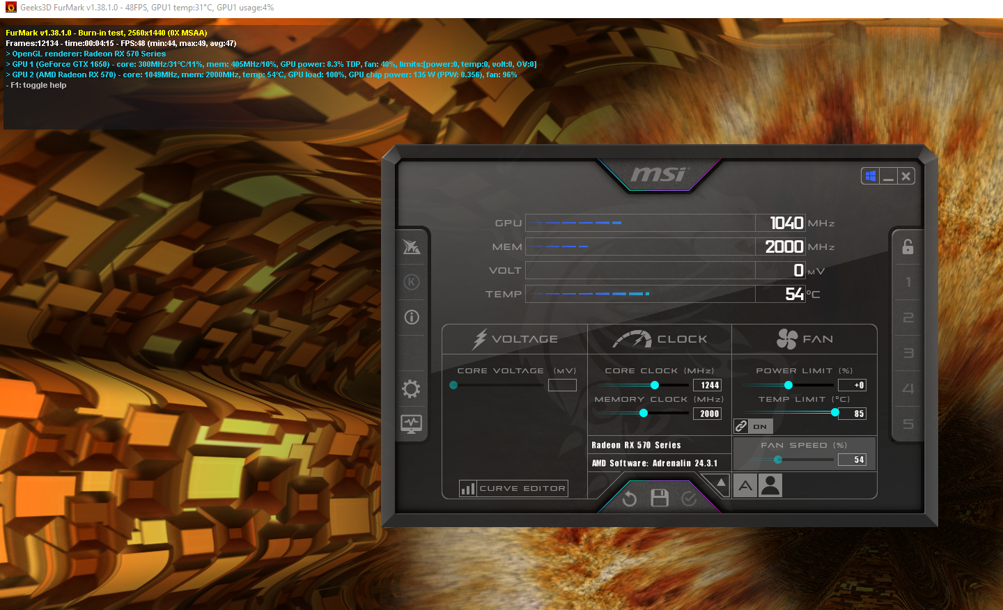Open the information icon in Afterburner sidebar
This screenshot has width=1003, height=610.
click(412, 318)
